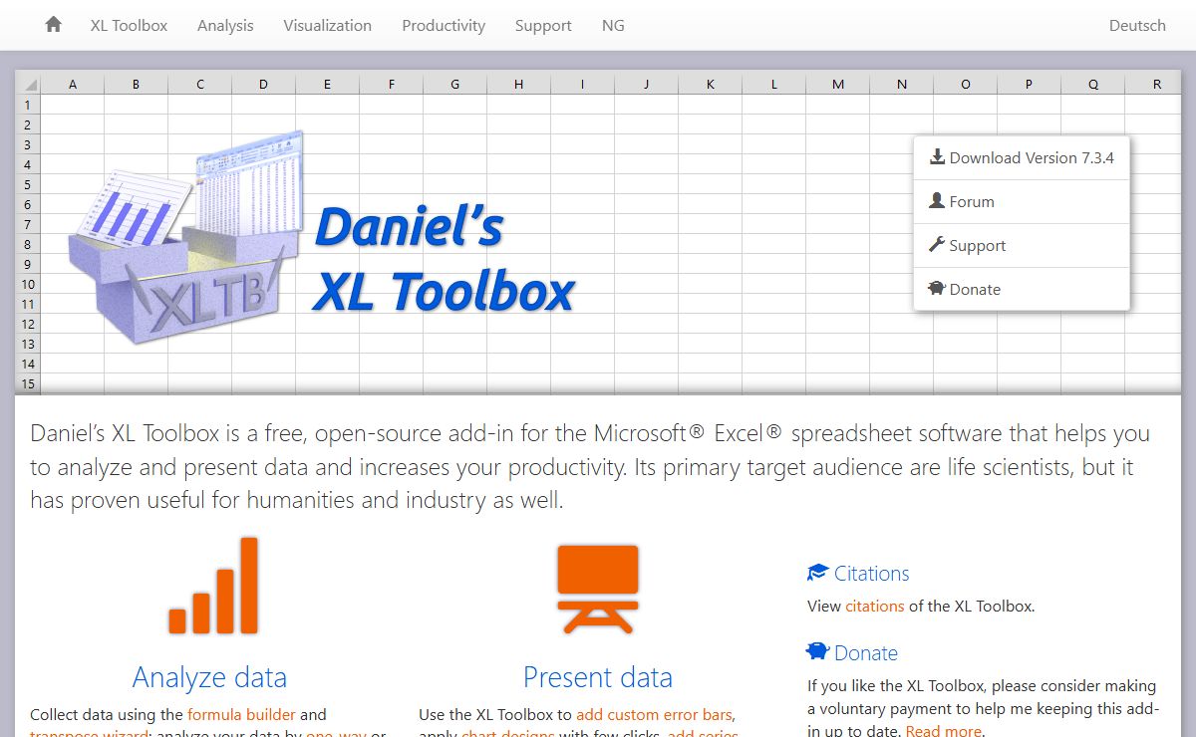Open the Visualization menu
Screen dimensions: 1196x737
(327, 26)
